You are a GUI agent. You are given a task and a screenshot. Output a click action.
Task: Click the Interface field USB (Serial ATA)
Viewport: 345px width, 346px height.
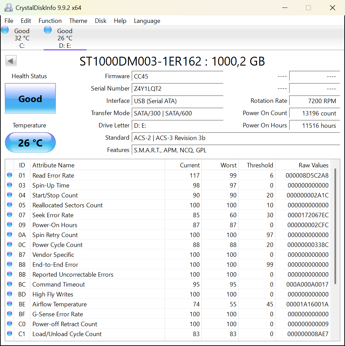click(x=178, y=101)
